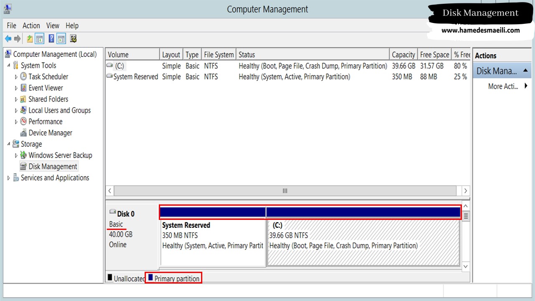Toggle the Show/Hide Console Tree toolbar icon
Image resolution: width=535 pixels, height=301 pixels.
(x=40, y=39)
